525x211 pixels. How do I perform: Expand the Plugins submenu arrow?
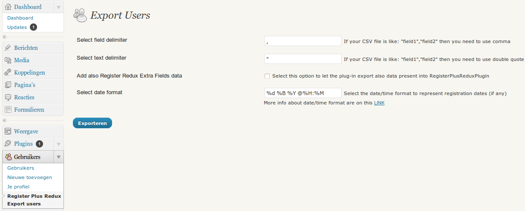pyautogui.click(x=59, y=144)
